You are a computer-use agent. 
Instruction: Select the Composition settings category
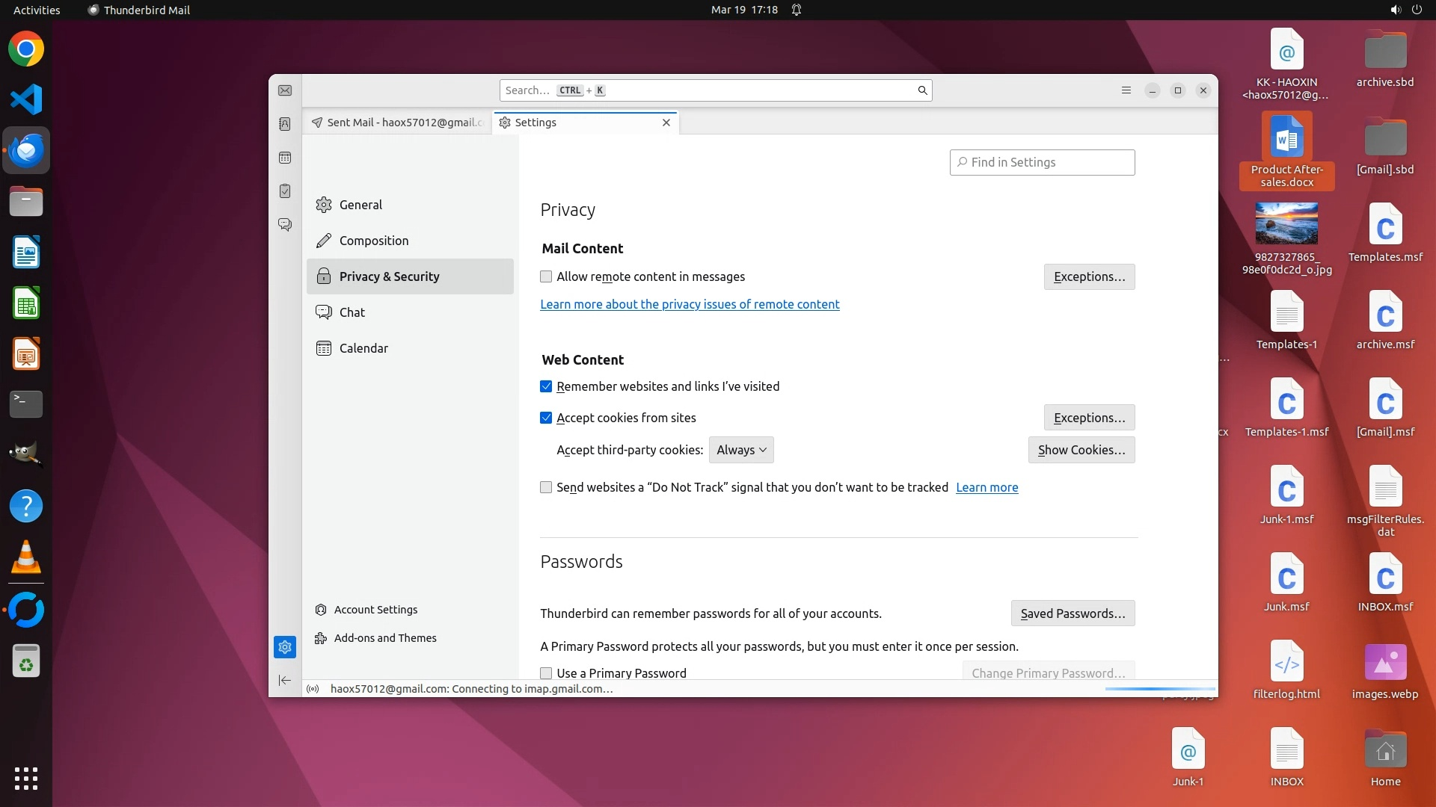(x=374, y=241)
